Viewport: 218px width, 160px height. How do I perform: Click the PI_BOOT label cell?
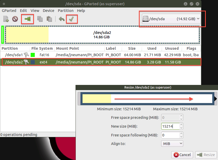113,55
